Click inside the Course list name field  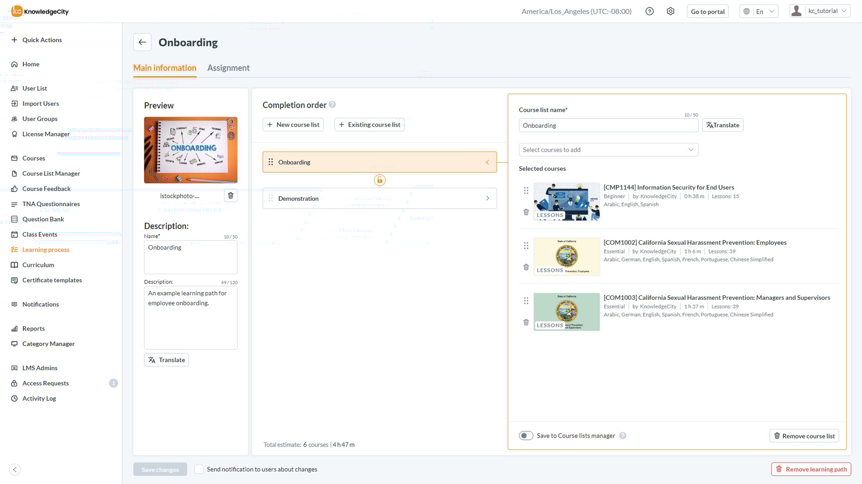[x=608, y=125]
